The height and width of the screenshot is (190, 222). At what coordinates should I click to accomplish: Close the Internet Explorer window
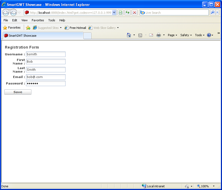point(218,5)
